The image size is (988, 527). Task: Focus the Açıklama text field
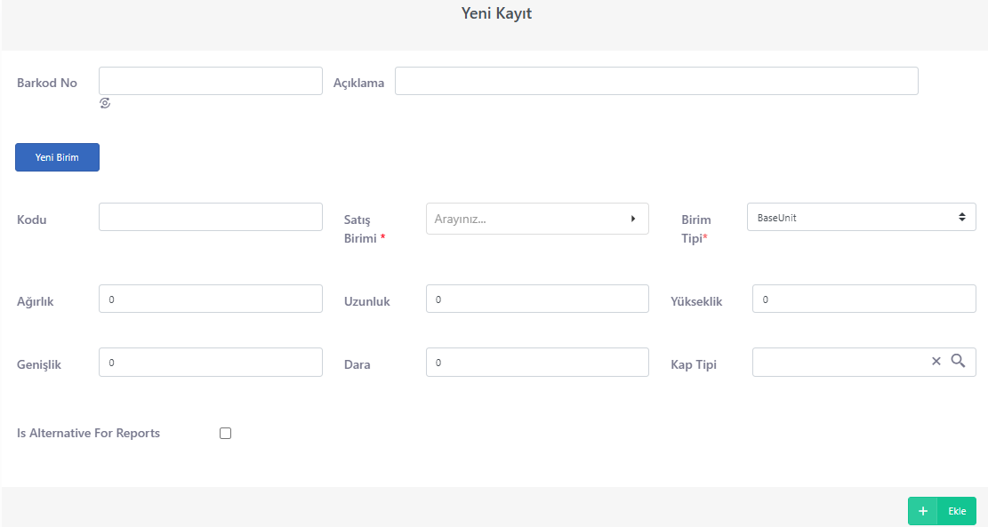pos(656,81)
